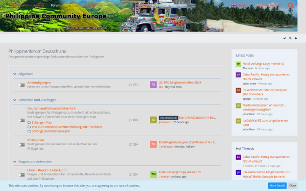
Task: Open the English language dropdown
Action: point(245,6)
